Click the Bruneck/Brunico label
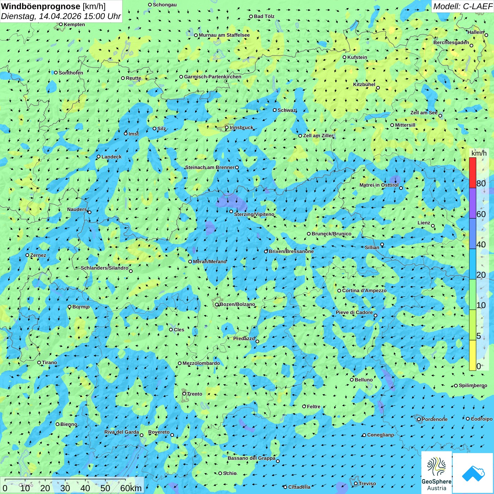The image size is (494, 494). point(331,234)
